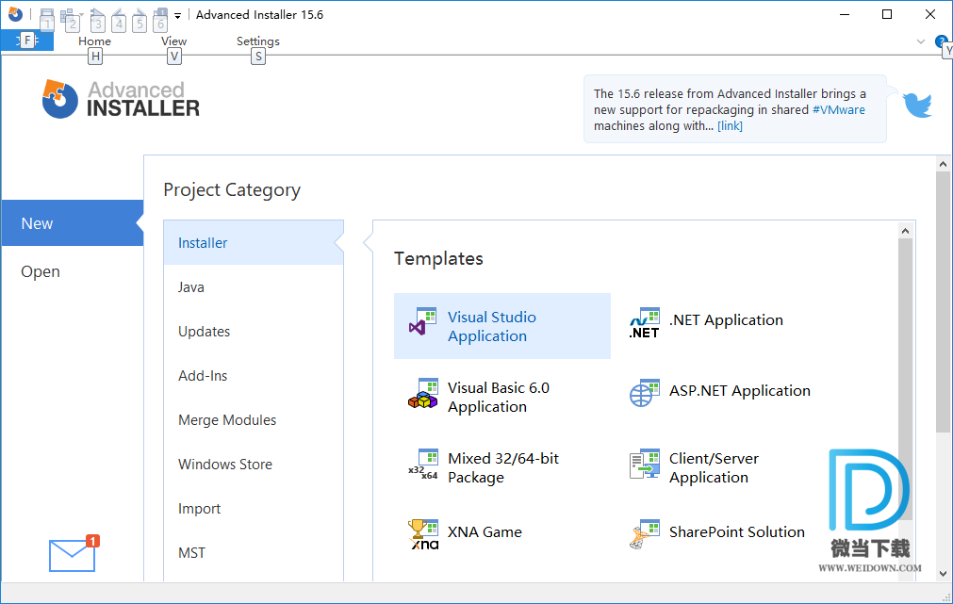Image resolution: width=953 pixels, height=604 pixels.
Task: Open the mail notifications envelope icon
Action: [73, 553]
